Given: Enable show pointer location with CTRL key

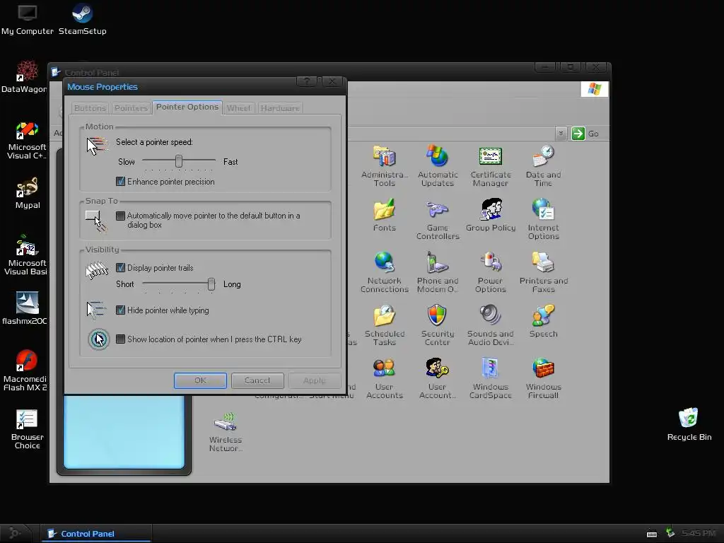Looking at the screenshot, I should coord(120,339).
